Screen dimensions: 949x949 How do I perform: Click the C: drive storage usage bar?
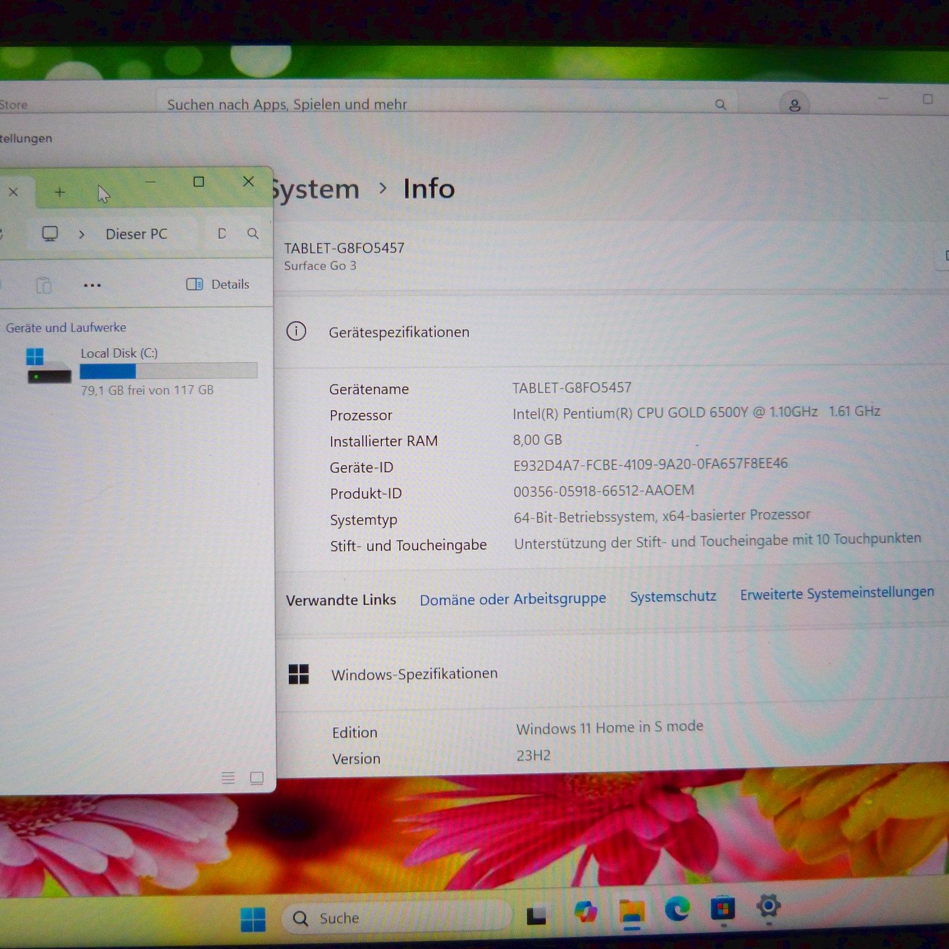click(x=168, y=371)
